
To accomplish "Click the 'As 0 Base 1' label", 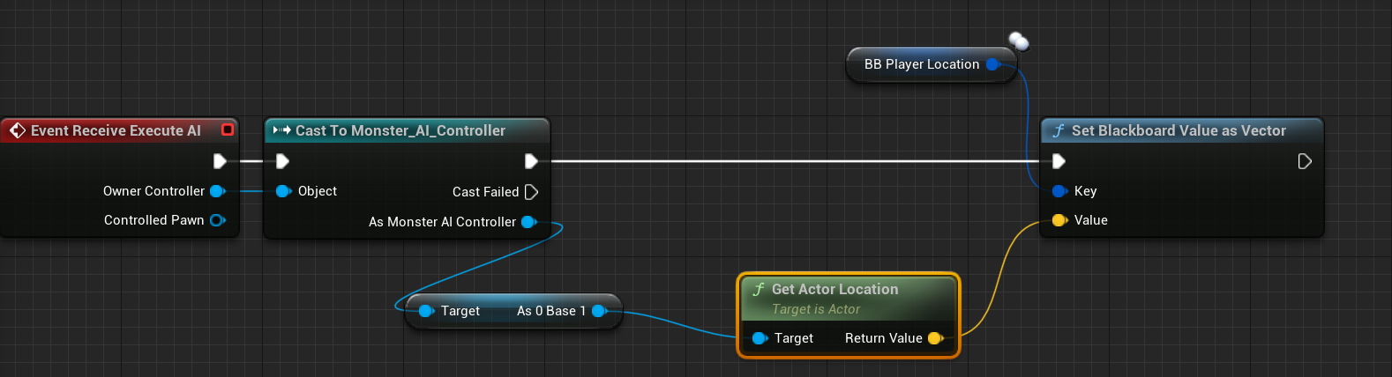I will 551,311.
